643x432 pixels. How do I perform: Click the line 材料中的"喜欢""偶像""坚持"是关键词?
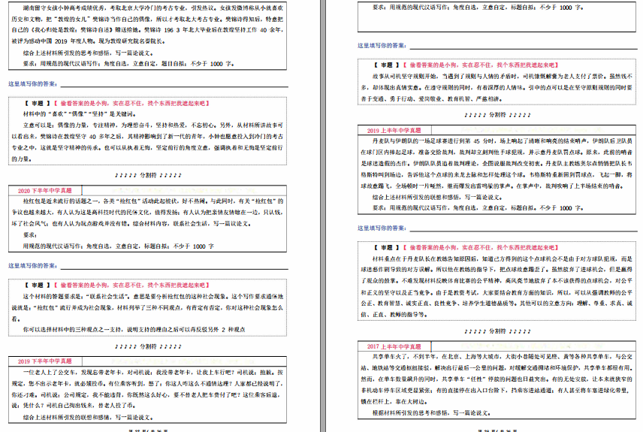[79, 114]
